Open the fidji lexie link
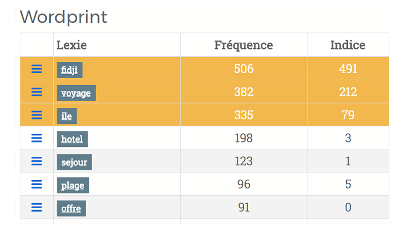This screenshot has width=419, height=233. (x=70, y=70)
